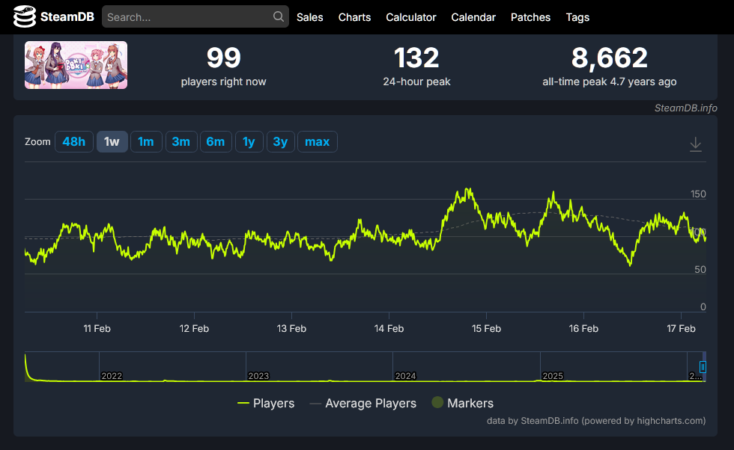The height and width of the screenshot is (450, 734).
Task: Click the SteamDB text logo link
Action: point(67,17)
